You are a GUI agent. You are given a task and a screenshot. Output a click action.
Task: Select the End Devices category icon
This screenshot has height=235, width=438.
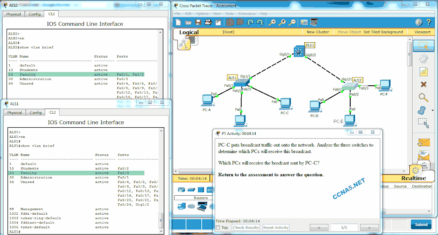tap(181, 206)
